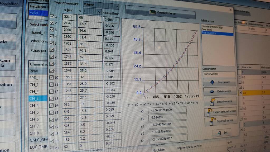
Task: Select the highlighted Fuel level litre sensor
Action: tap(218, 33)
